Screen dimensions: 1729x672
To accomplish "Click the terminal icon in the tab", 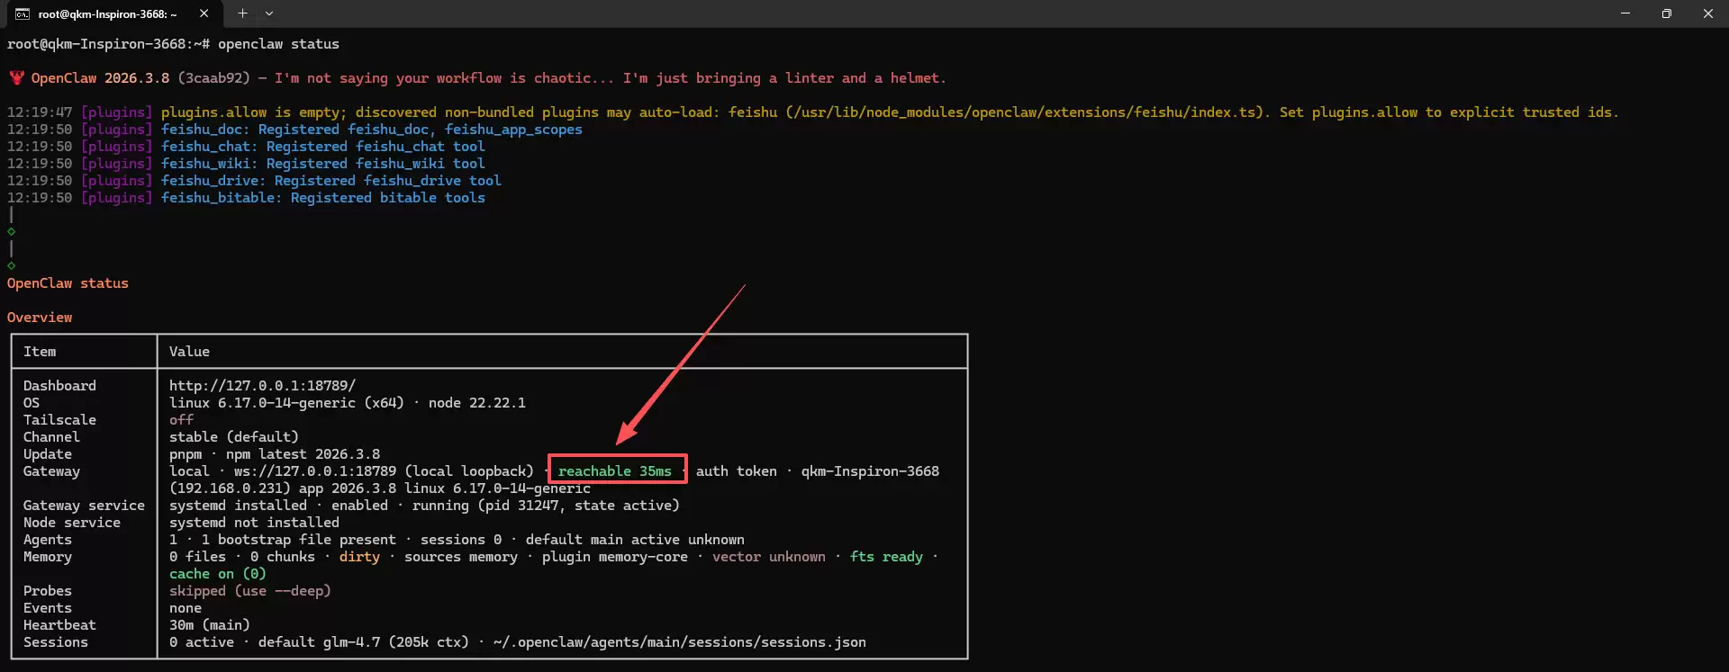I will (23, 13).
